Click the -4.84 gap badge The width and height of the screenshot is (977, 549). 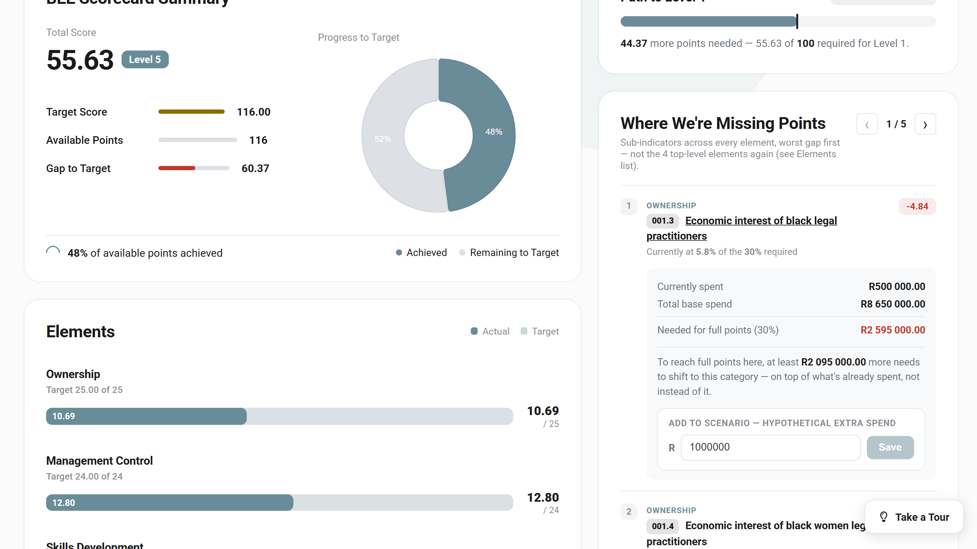point(917,206)
